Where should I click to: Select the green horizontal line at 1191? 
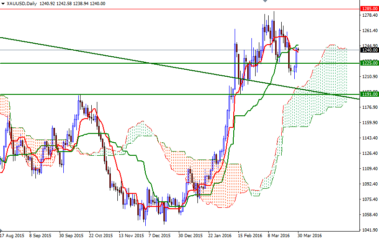pyautogui.click(x=145, y=94)
